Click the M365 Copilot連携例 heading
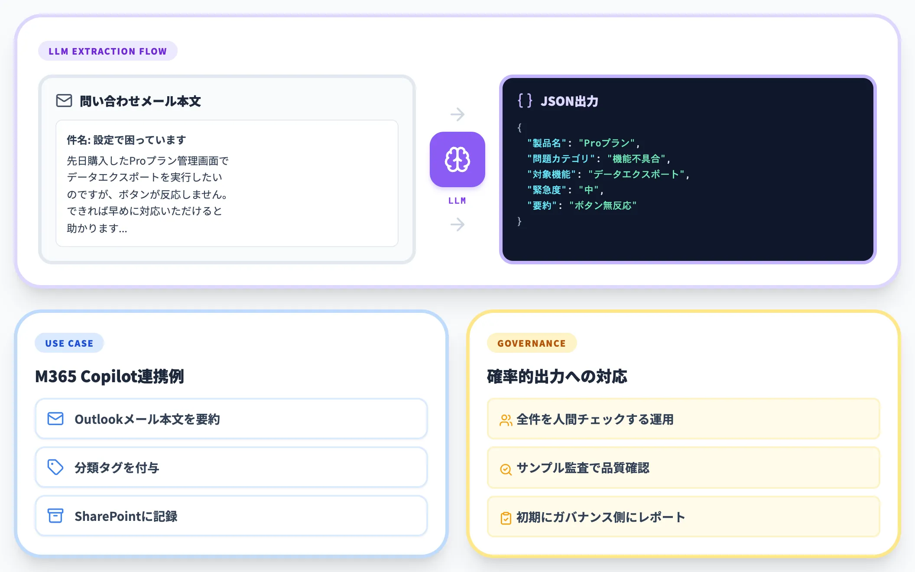 tap(110, 376)
